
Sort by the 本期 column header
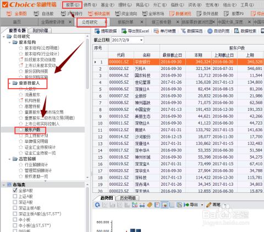point(199,55)
